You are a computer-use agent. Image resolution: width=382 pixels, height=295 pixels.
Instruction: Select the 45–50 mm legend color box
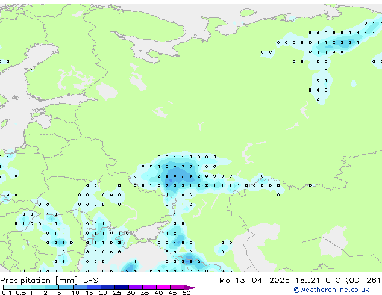coord(177,287)
